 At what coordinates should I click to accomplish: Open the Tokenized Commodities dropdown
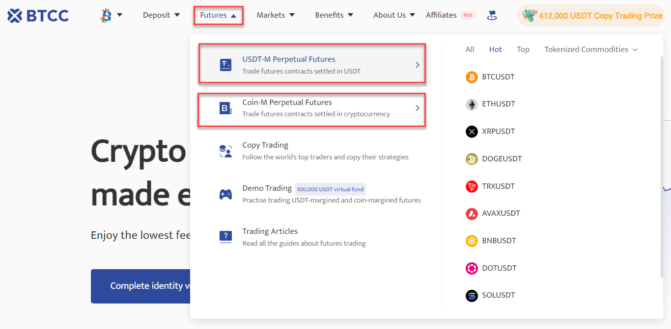[x=591, y=50]
